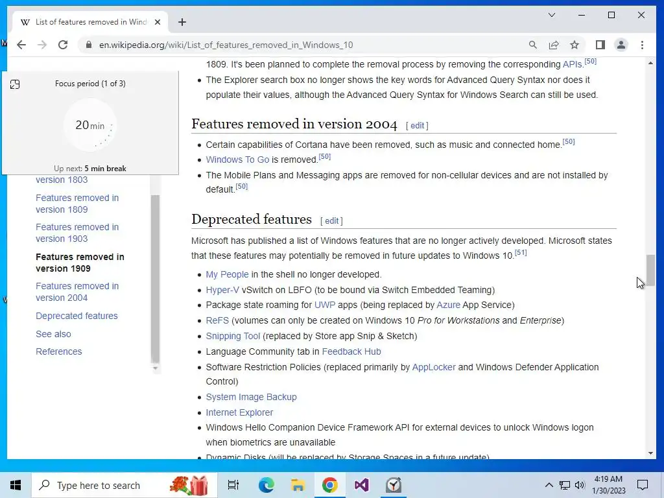Bookmark this page with the star
Viewport: 664px width, 498px height.
pos(575,45)
